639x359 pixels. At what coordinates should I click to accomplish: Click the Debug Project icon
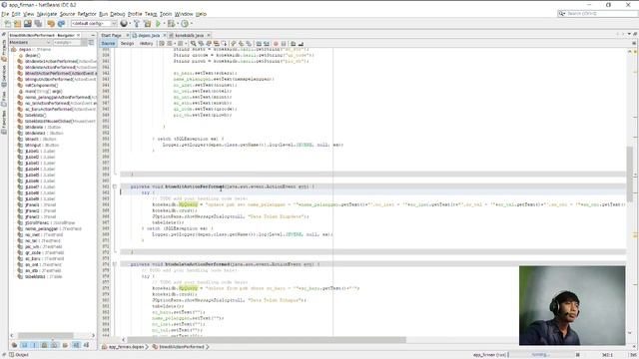pyautogui.click(x=171, y=24)
